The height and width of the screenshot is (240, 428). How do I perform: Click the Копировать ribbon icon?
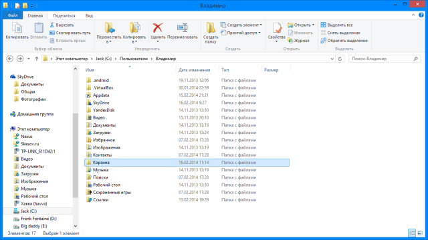coord(17,28)
